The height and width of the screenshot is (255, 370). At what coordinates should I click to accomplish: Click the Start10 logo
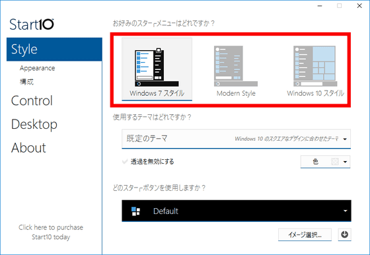coord(32,24)
